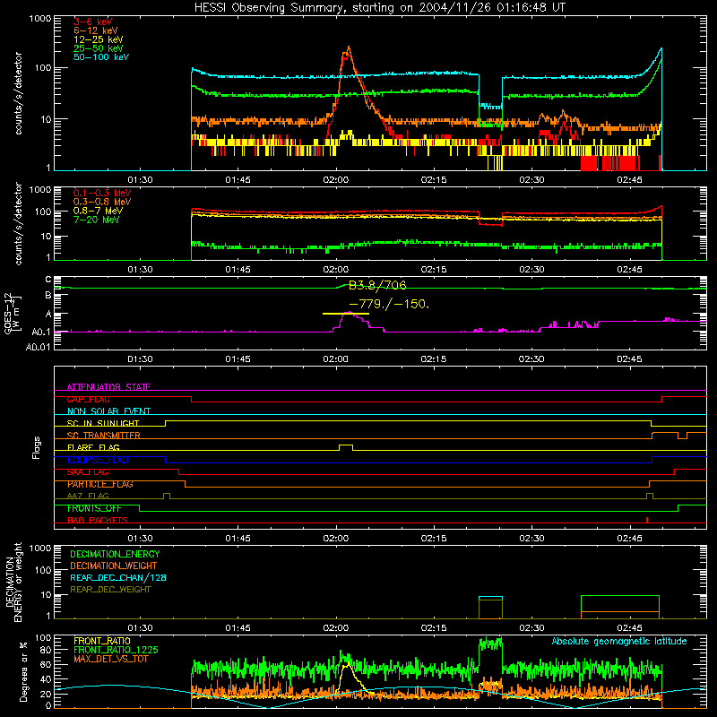Click the FLARE_FLAG raised pulse near 02:00

[x=346, y=447]
